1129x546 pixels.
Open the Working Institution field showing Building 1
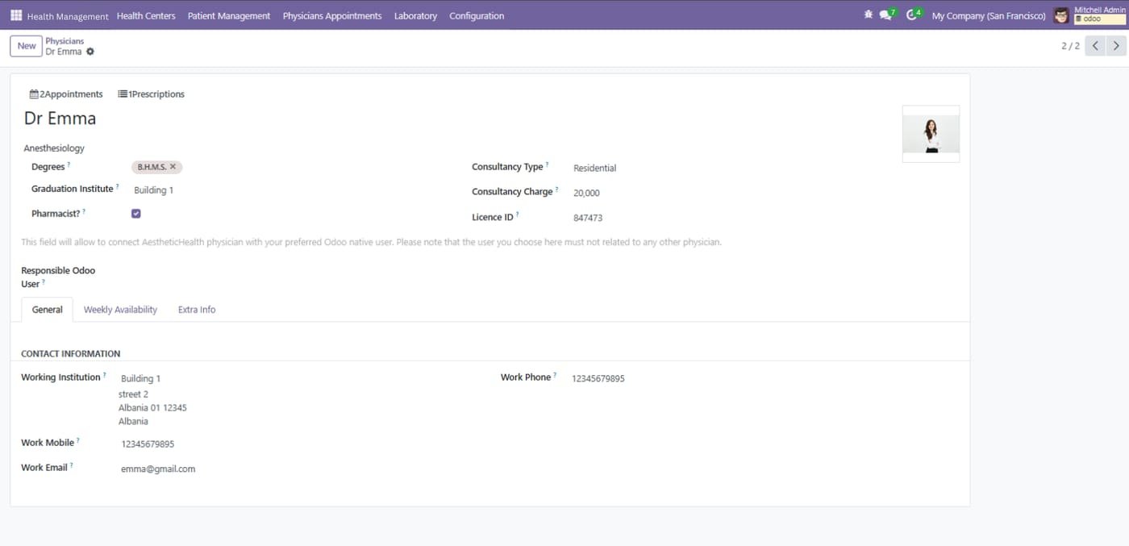point(141,378)
